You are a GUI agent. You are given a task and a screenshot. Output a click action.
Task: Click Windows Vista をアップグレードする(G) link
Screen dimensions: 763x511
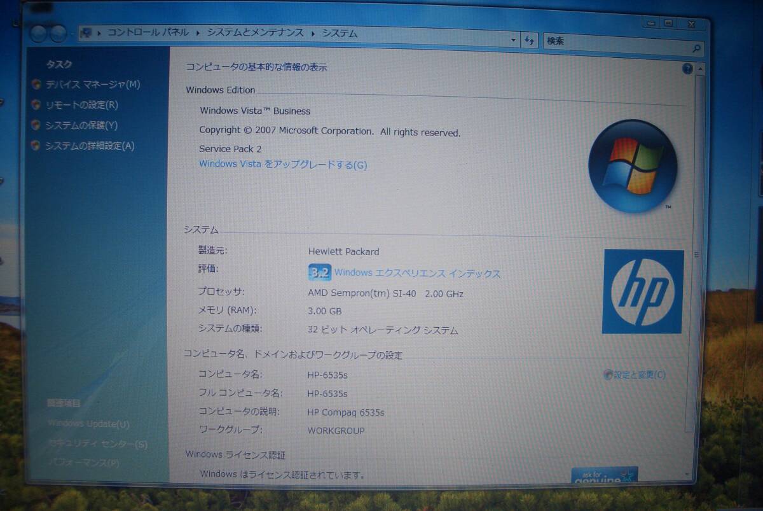tap(283, 165)
